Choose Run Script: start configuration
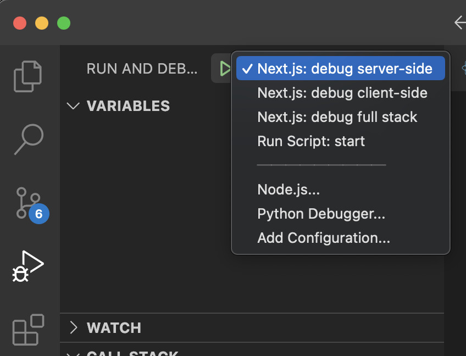Image resolution: width=466 pixels, height=356 pixels. coord(340,141)
